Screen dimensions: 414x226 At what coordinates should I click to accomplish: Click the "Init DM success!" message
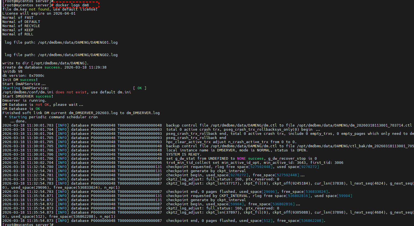[20, 80]
